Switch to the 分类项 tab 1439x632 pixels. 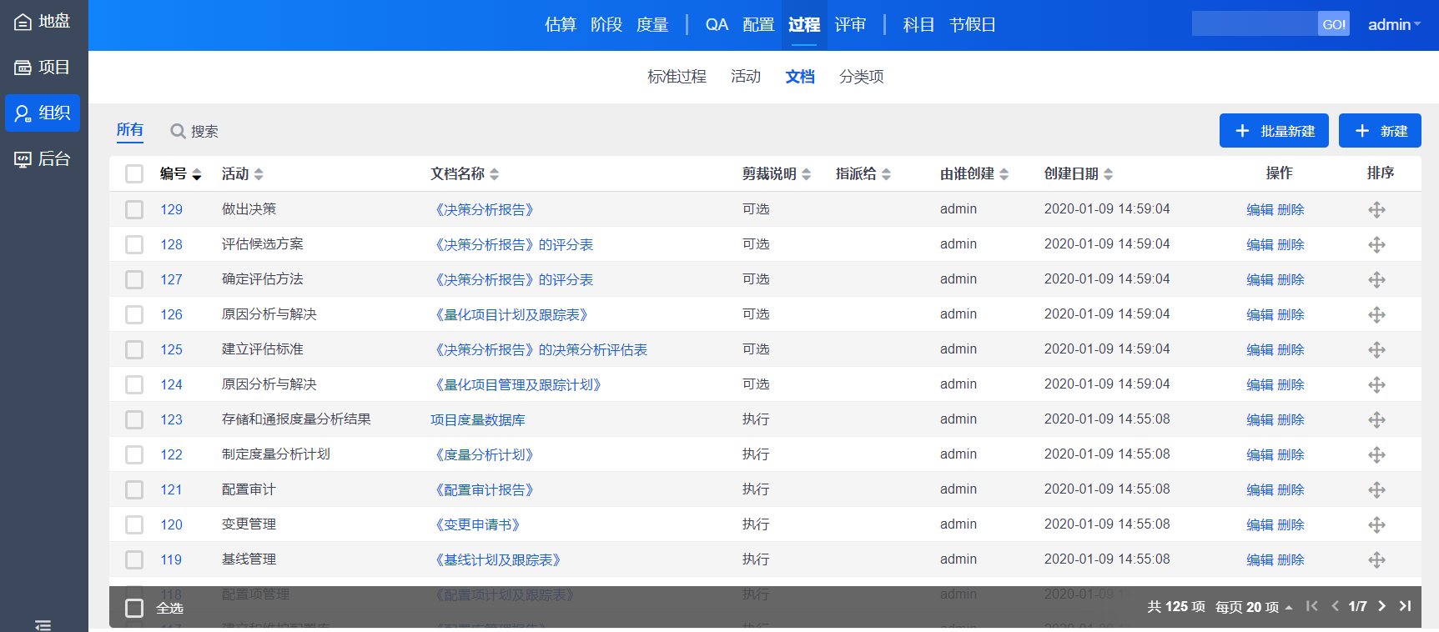[862, 77]
